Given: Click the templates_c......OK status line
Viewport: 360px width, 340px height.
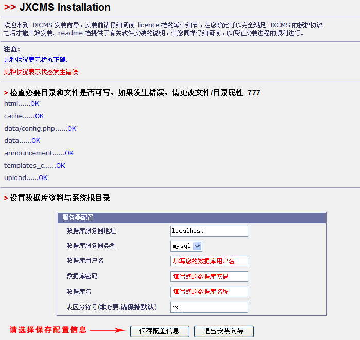Looking at the screenshot, I should 34,166.
